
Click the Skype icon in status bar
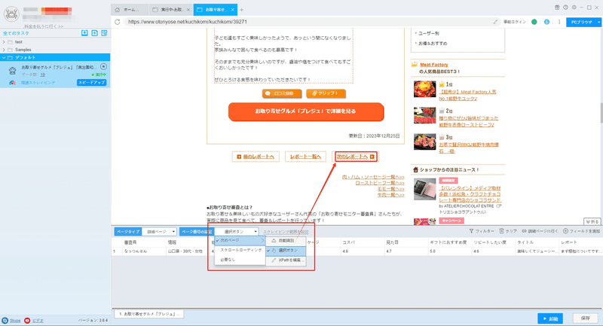(x=5, y=320)
